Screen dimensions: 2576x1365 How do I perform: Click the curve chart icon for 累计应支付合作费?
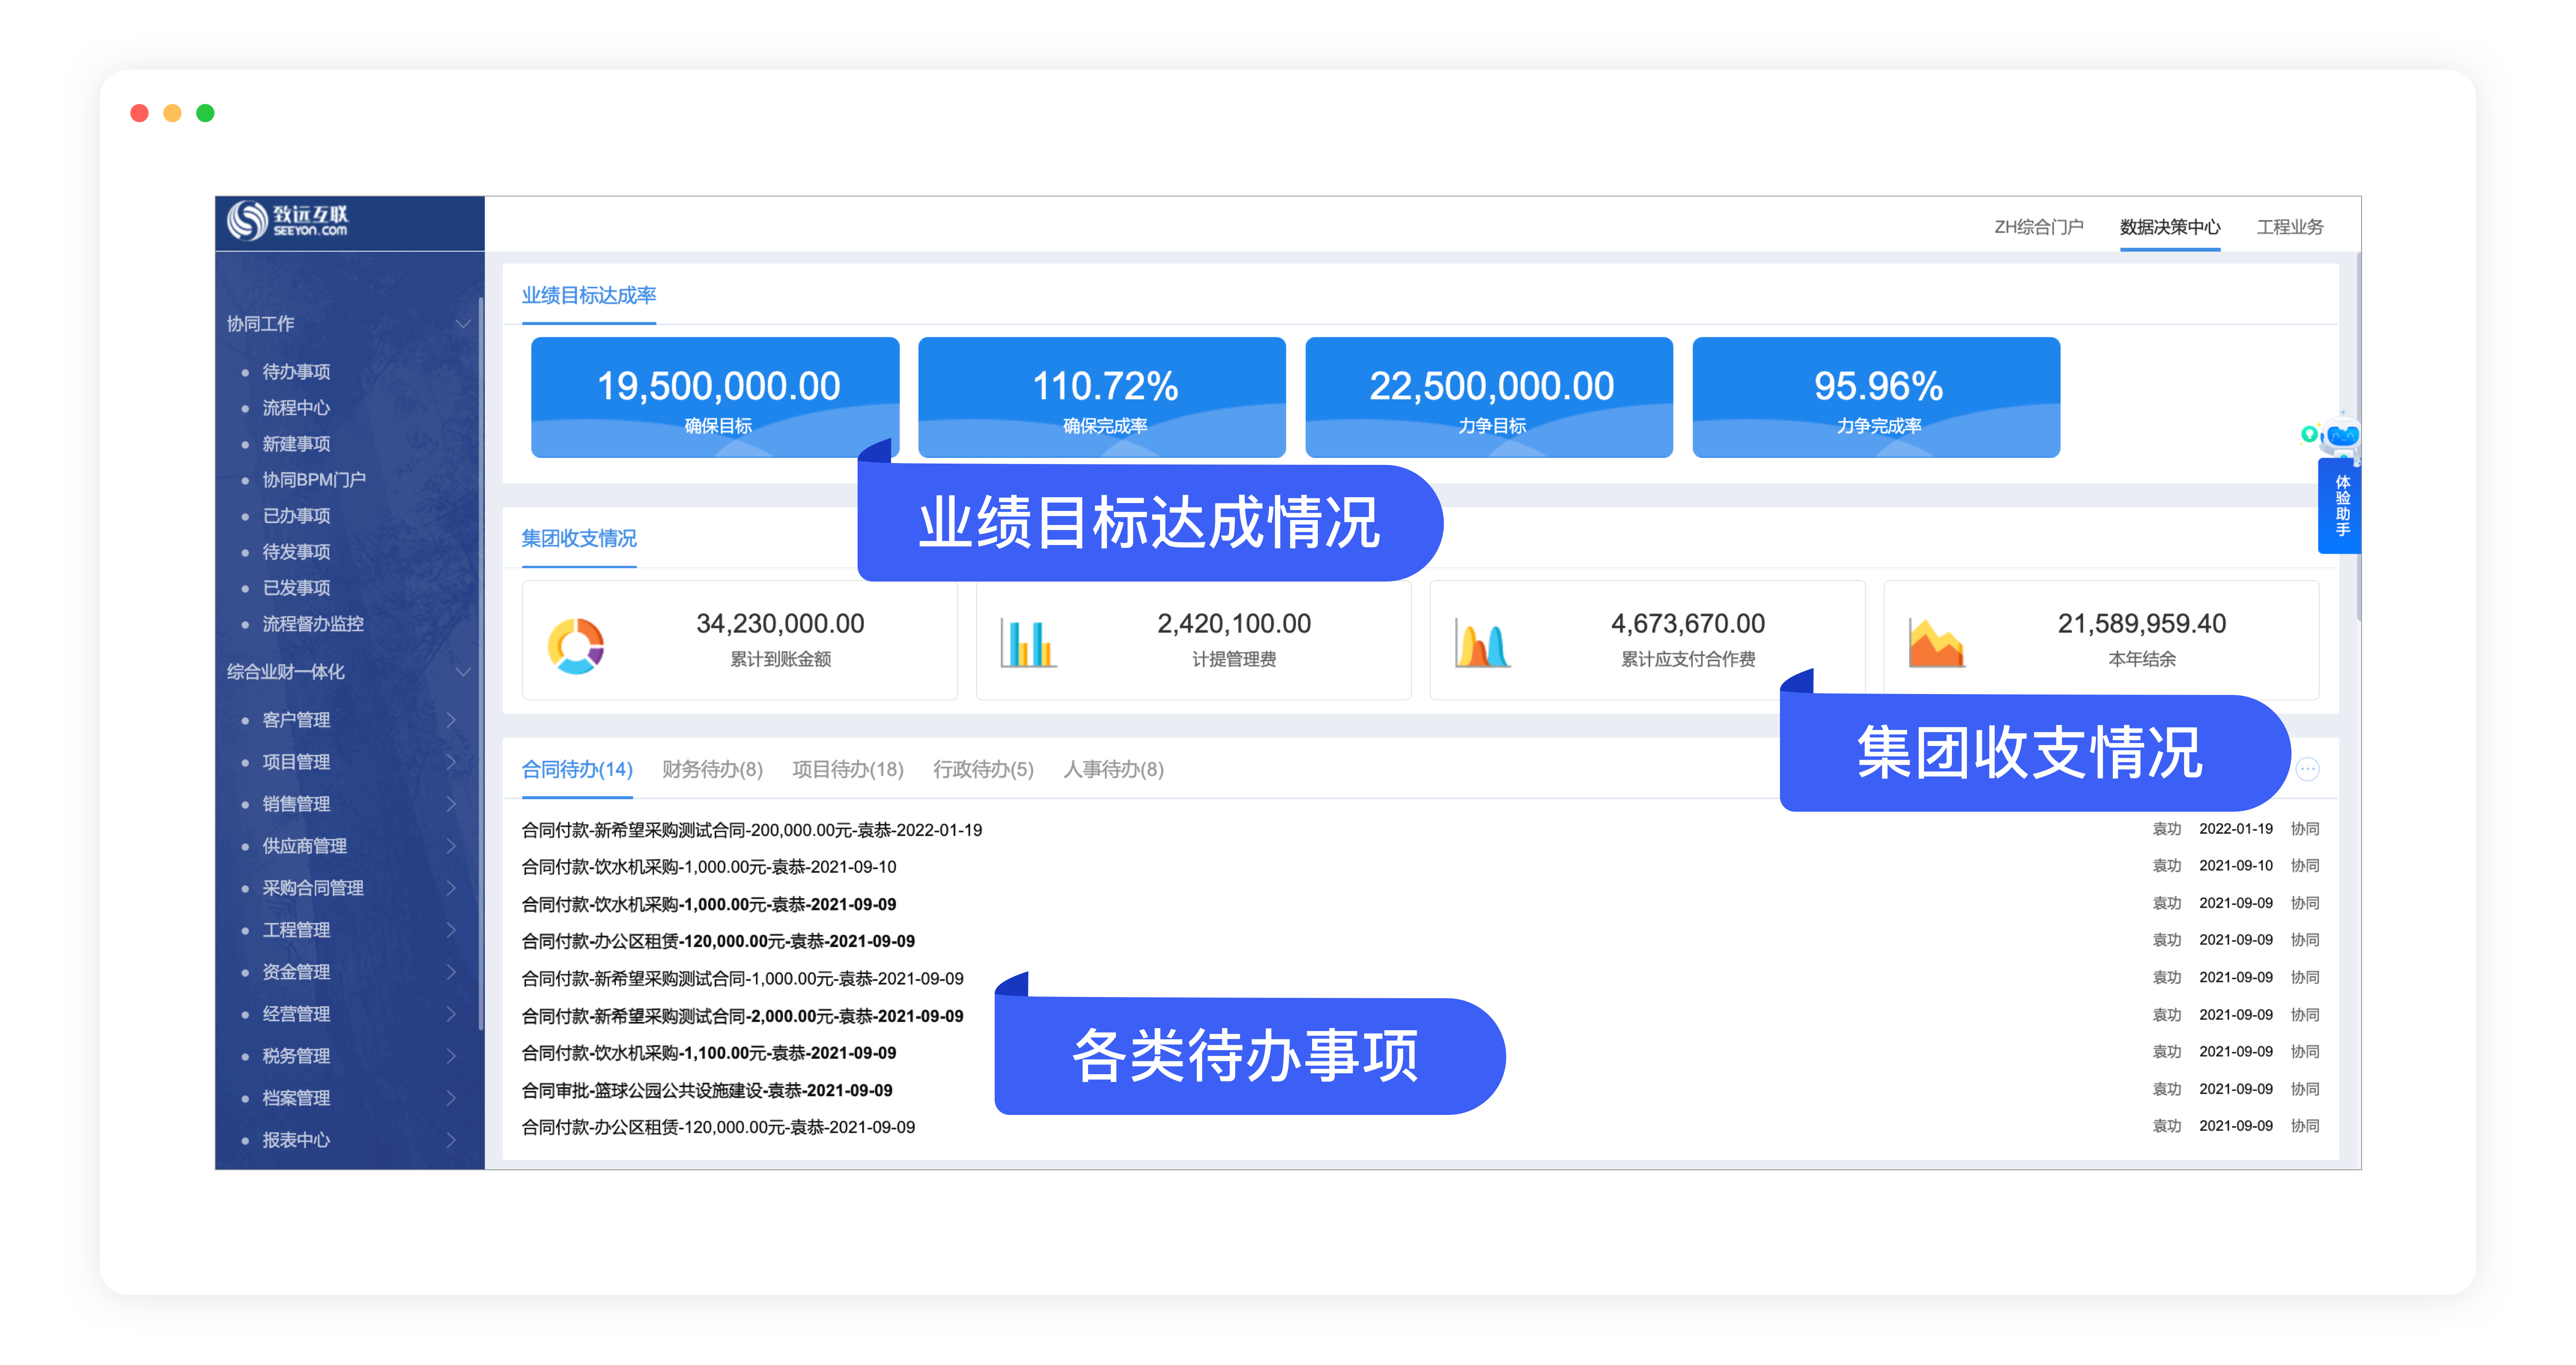[1483, 643]
